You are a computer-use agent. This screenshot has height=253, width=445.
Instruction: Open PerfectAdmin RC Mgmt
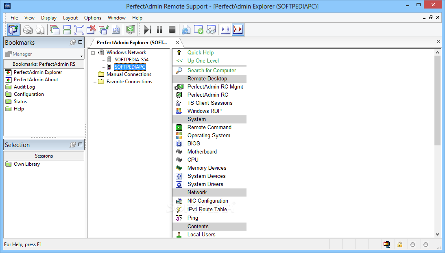coord(215,86)
